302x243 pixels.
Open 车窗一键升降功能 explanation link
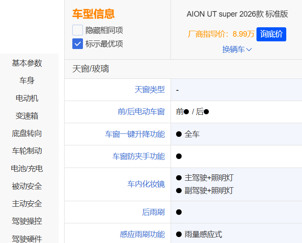(x=135, y=134)
